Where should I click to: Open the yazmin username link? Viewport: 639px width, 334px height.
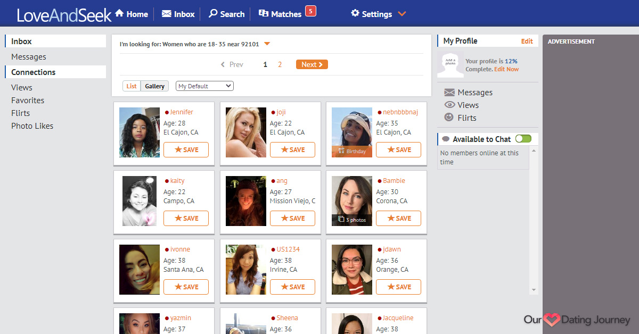coord(181,318)
